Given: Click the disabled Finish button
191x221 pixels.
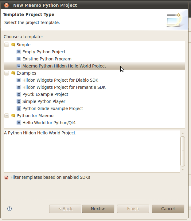Looking at the screenshot, I should point(133,209).
